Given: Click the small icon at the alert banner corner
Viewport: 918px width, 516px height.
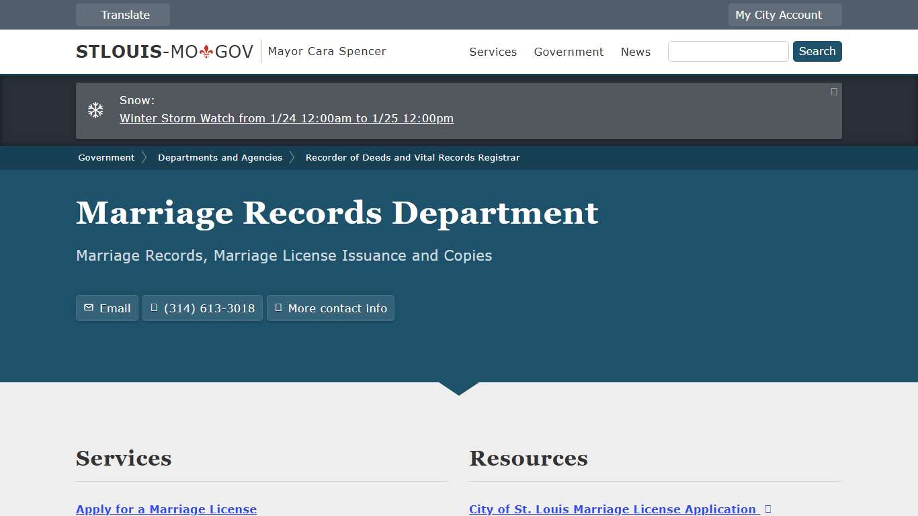Looking at the screenshot, I should pos(833,91).
